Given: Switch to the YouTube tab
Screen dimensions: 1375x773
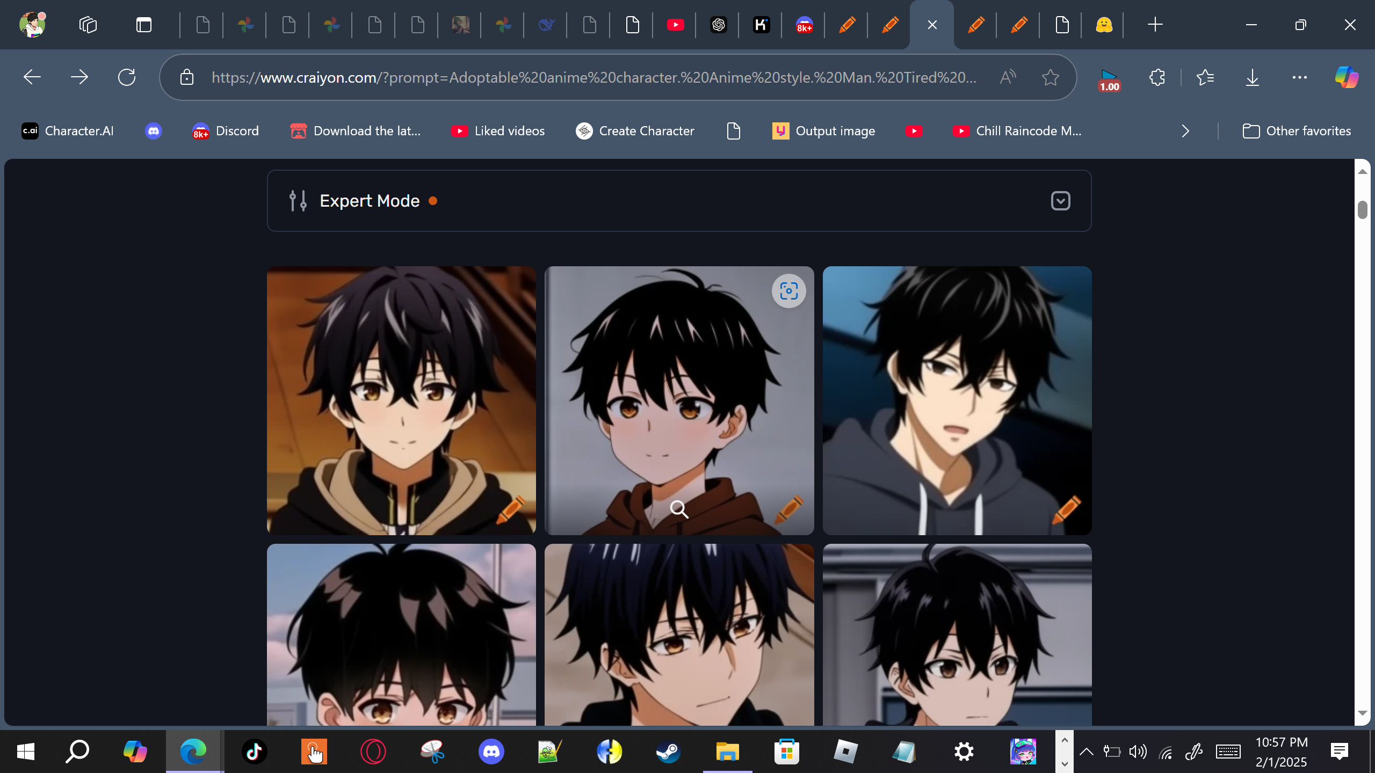Looking at the screenshot, I should tap(675, 25).
